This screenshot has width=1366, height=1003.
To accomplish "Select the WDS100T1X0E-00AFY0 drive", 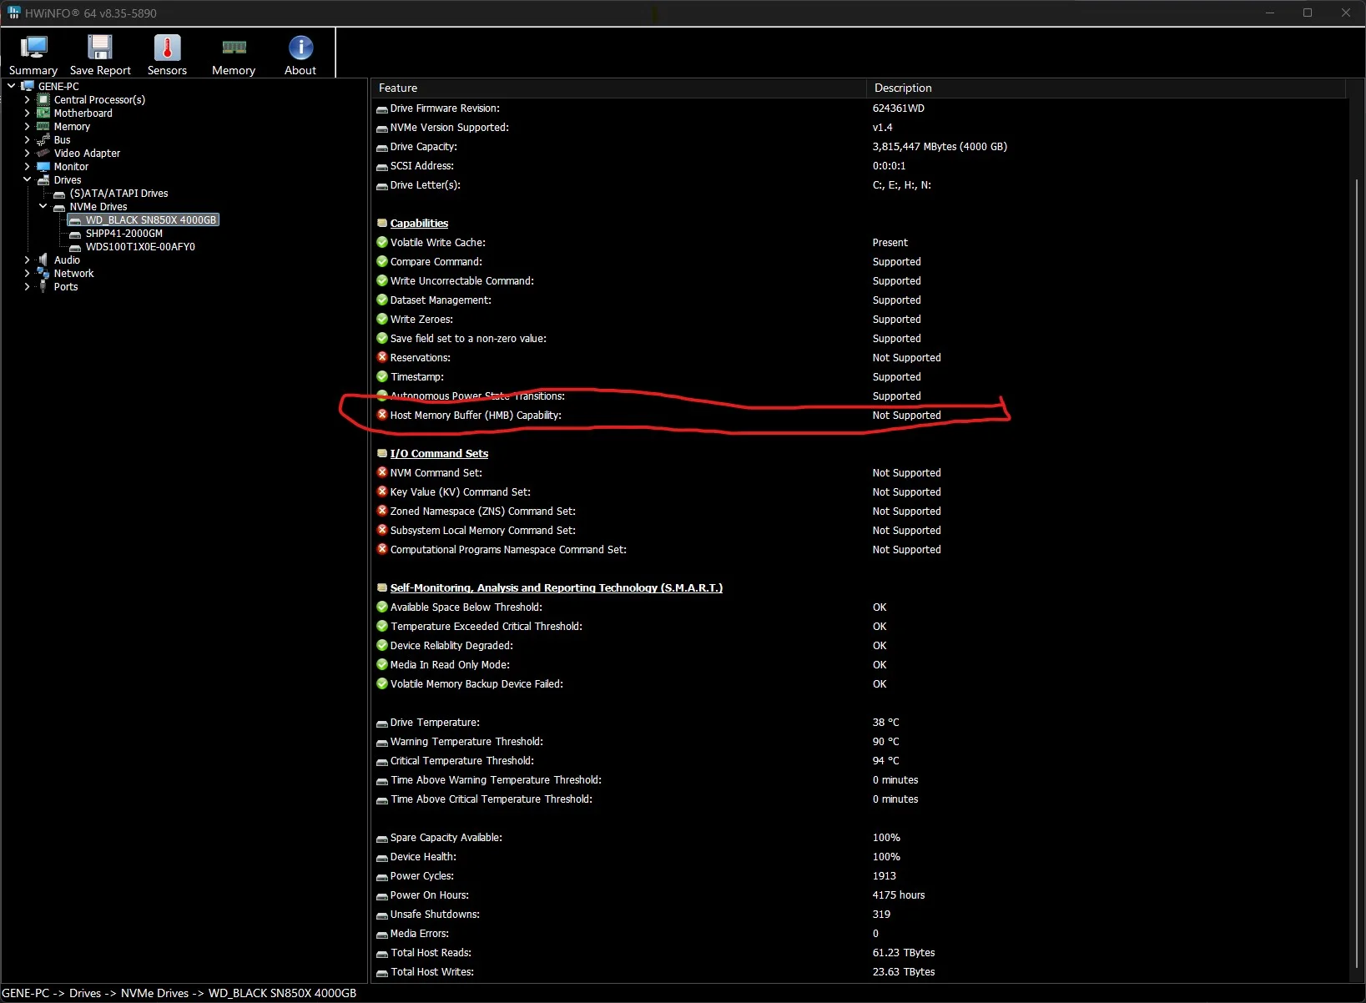I will [x=140, y=246].
